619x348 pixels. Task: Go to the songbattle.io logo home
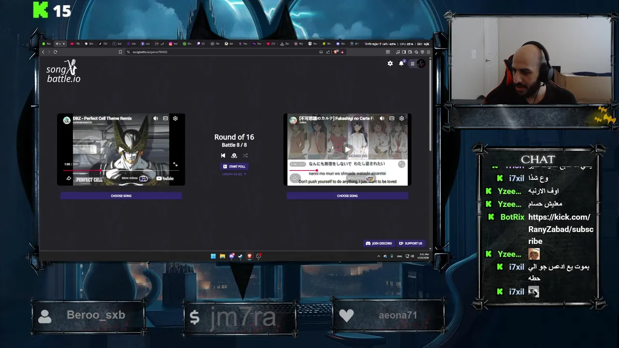tap(63, 71)
